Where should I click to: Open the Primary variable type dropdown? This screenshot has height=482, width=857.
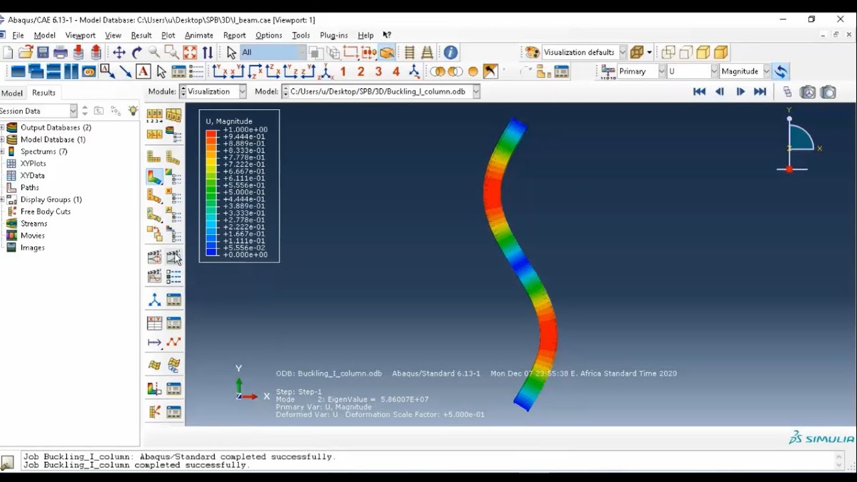pos(661,71)
